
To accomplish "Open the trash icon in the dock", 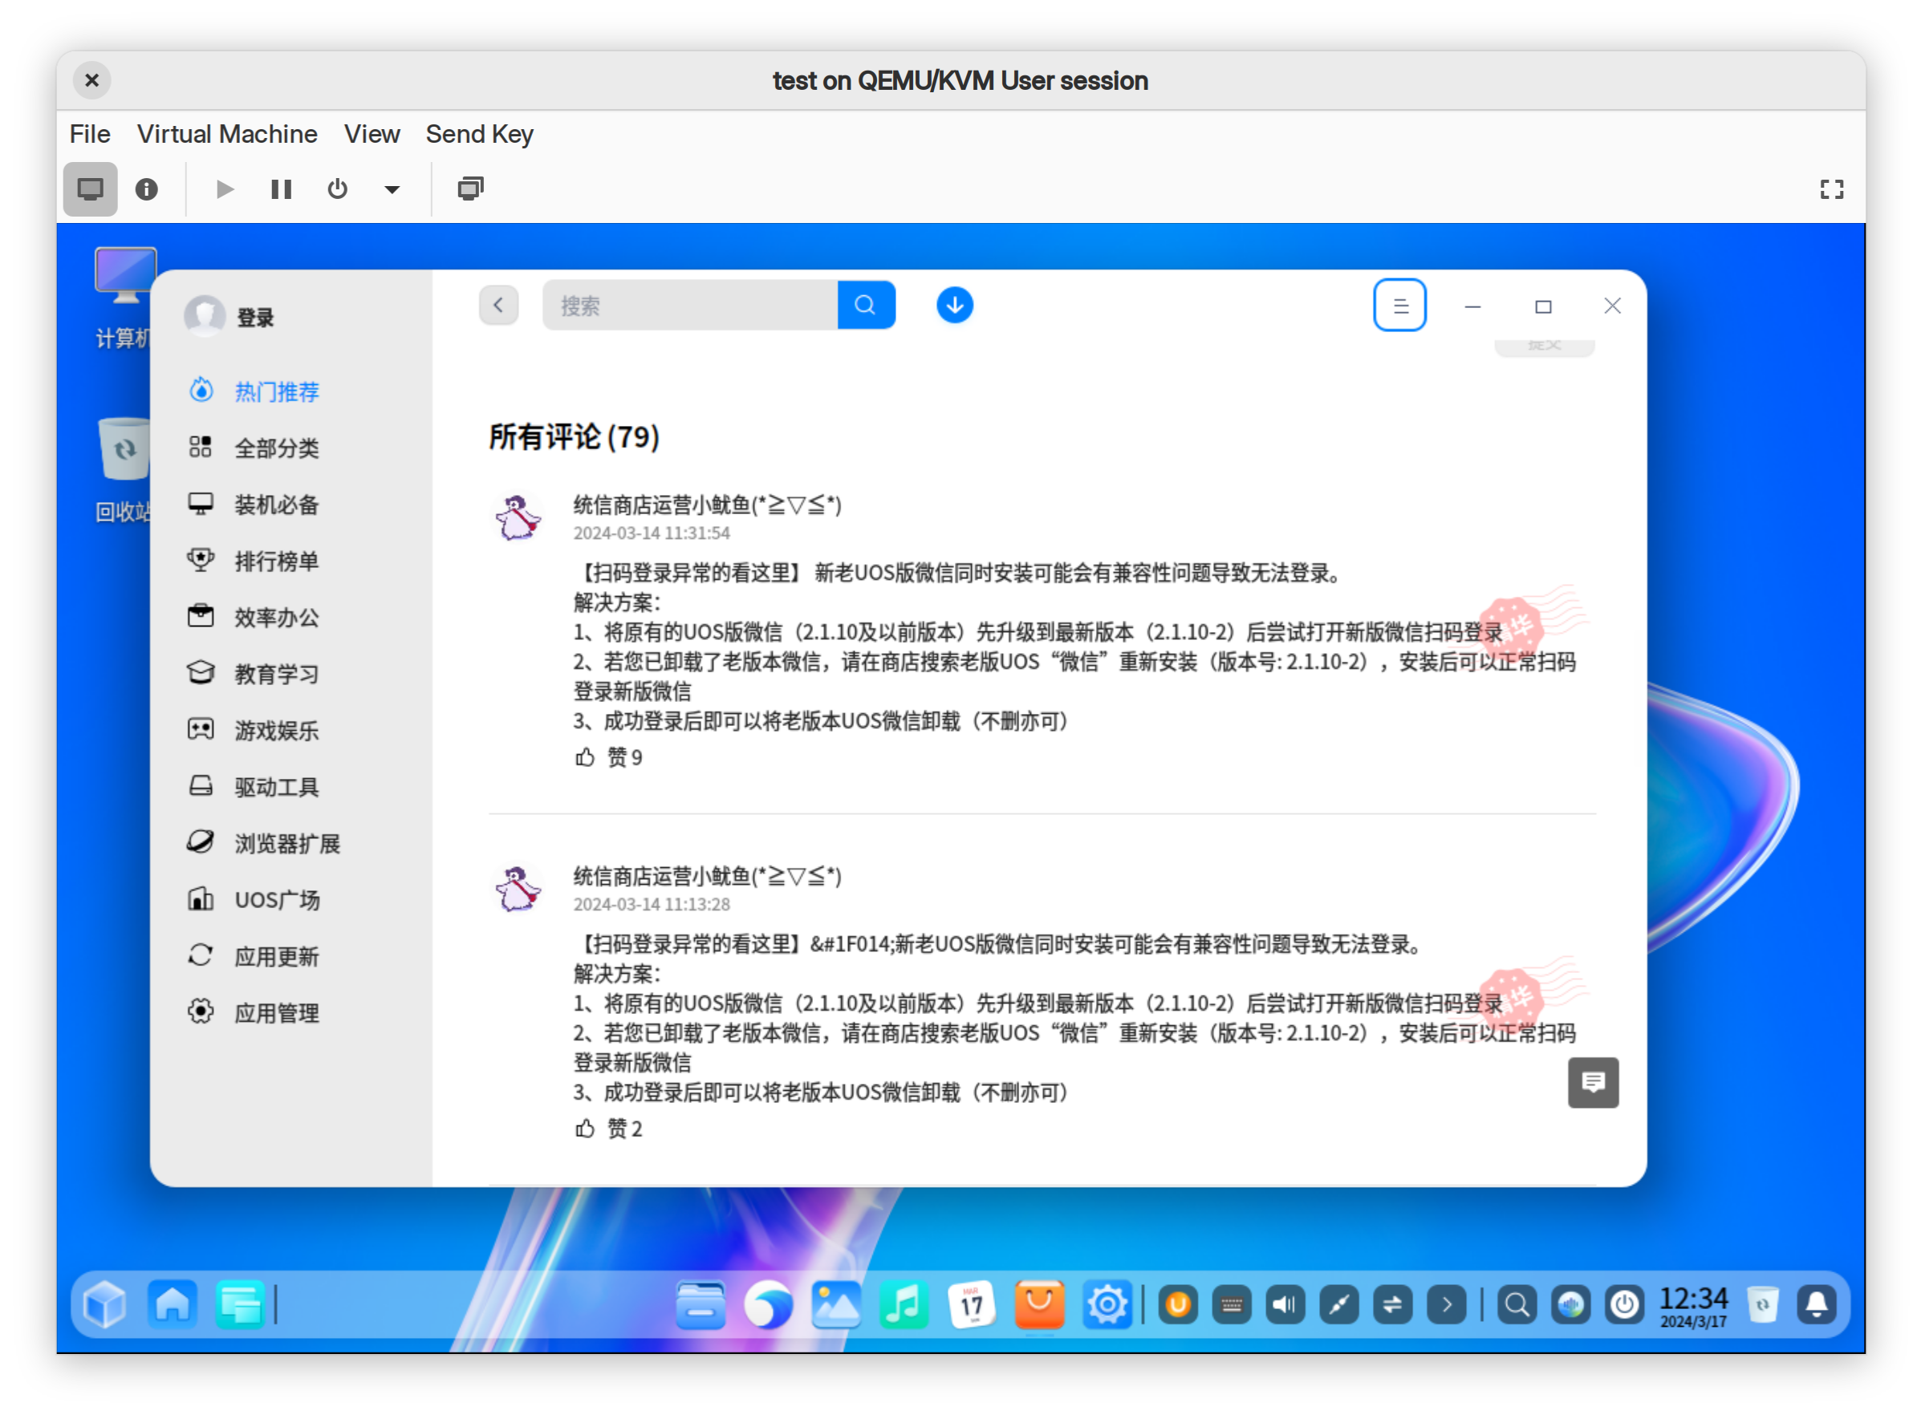I will click(1762, 1304).
